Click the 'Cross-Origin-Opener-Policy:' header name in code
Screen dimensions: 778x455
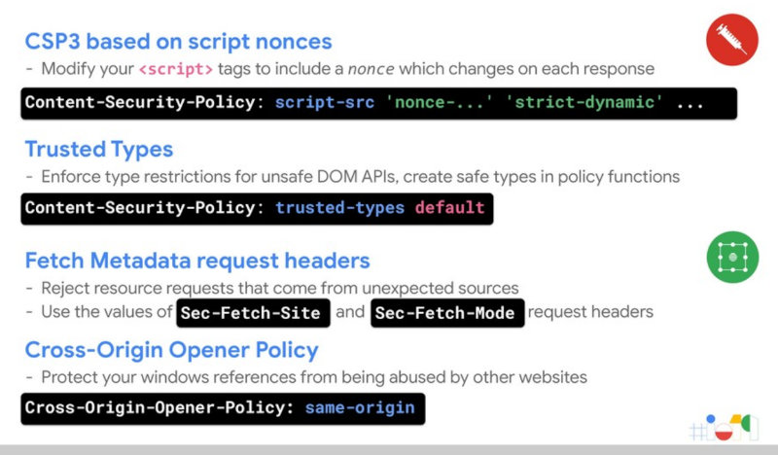[158, 407]
